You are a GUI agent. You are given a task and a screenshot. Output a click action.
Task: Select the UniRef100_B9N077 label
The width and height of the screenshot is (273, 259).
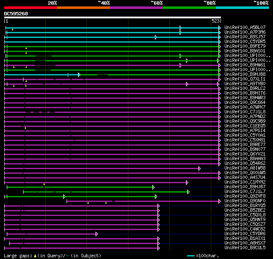click(x=245, y=150)
